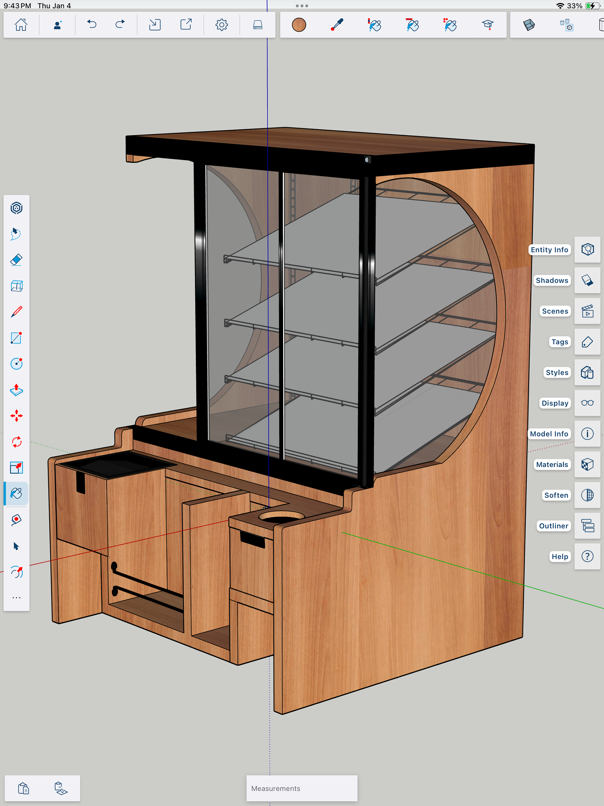Select the Push/Pull tool
Image resolution: width=604 pixels, height=806 pixels.
(16, 390)
